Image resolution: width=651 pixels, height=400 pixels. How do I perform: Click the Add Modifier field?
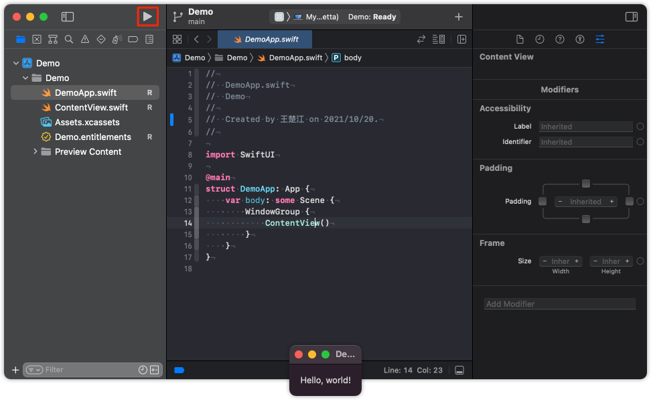click(x=559, y=304)
